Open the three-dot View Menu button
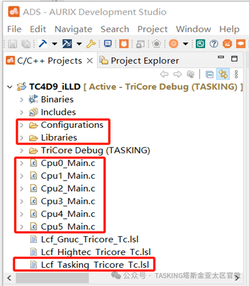The width and height of the screenshot is (249, 286). pos(236,74)
